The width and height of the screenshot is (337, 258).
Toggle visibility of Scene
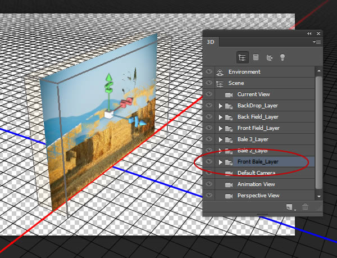point(209,83)
